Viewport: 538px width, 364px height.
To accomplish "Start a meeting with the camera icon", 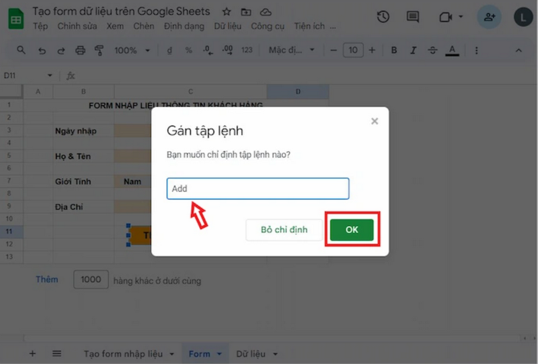I will 446,17.
